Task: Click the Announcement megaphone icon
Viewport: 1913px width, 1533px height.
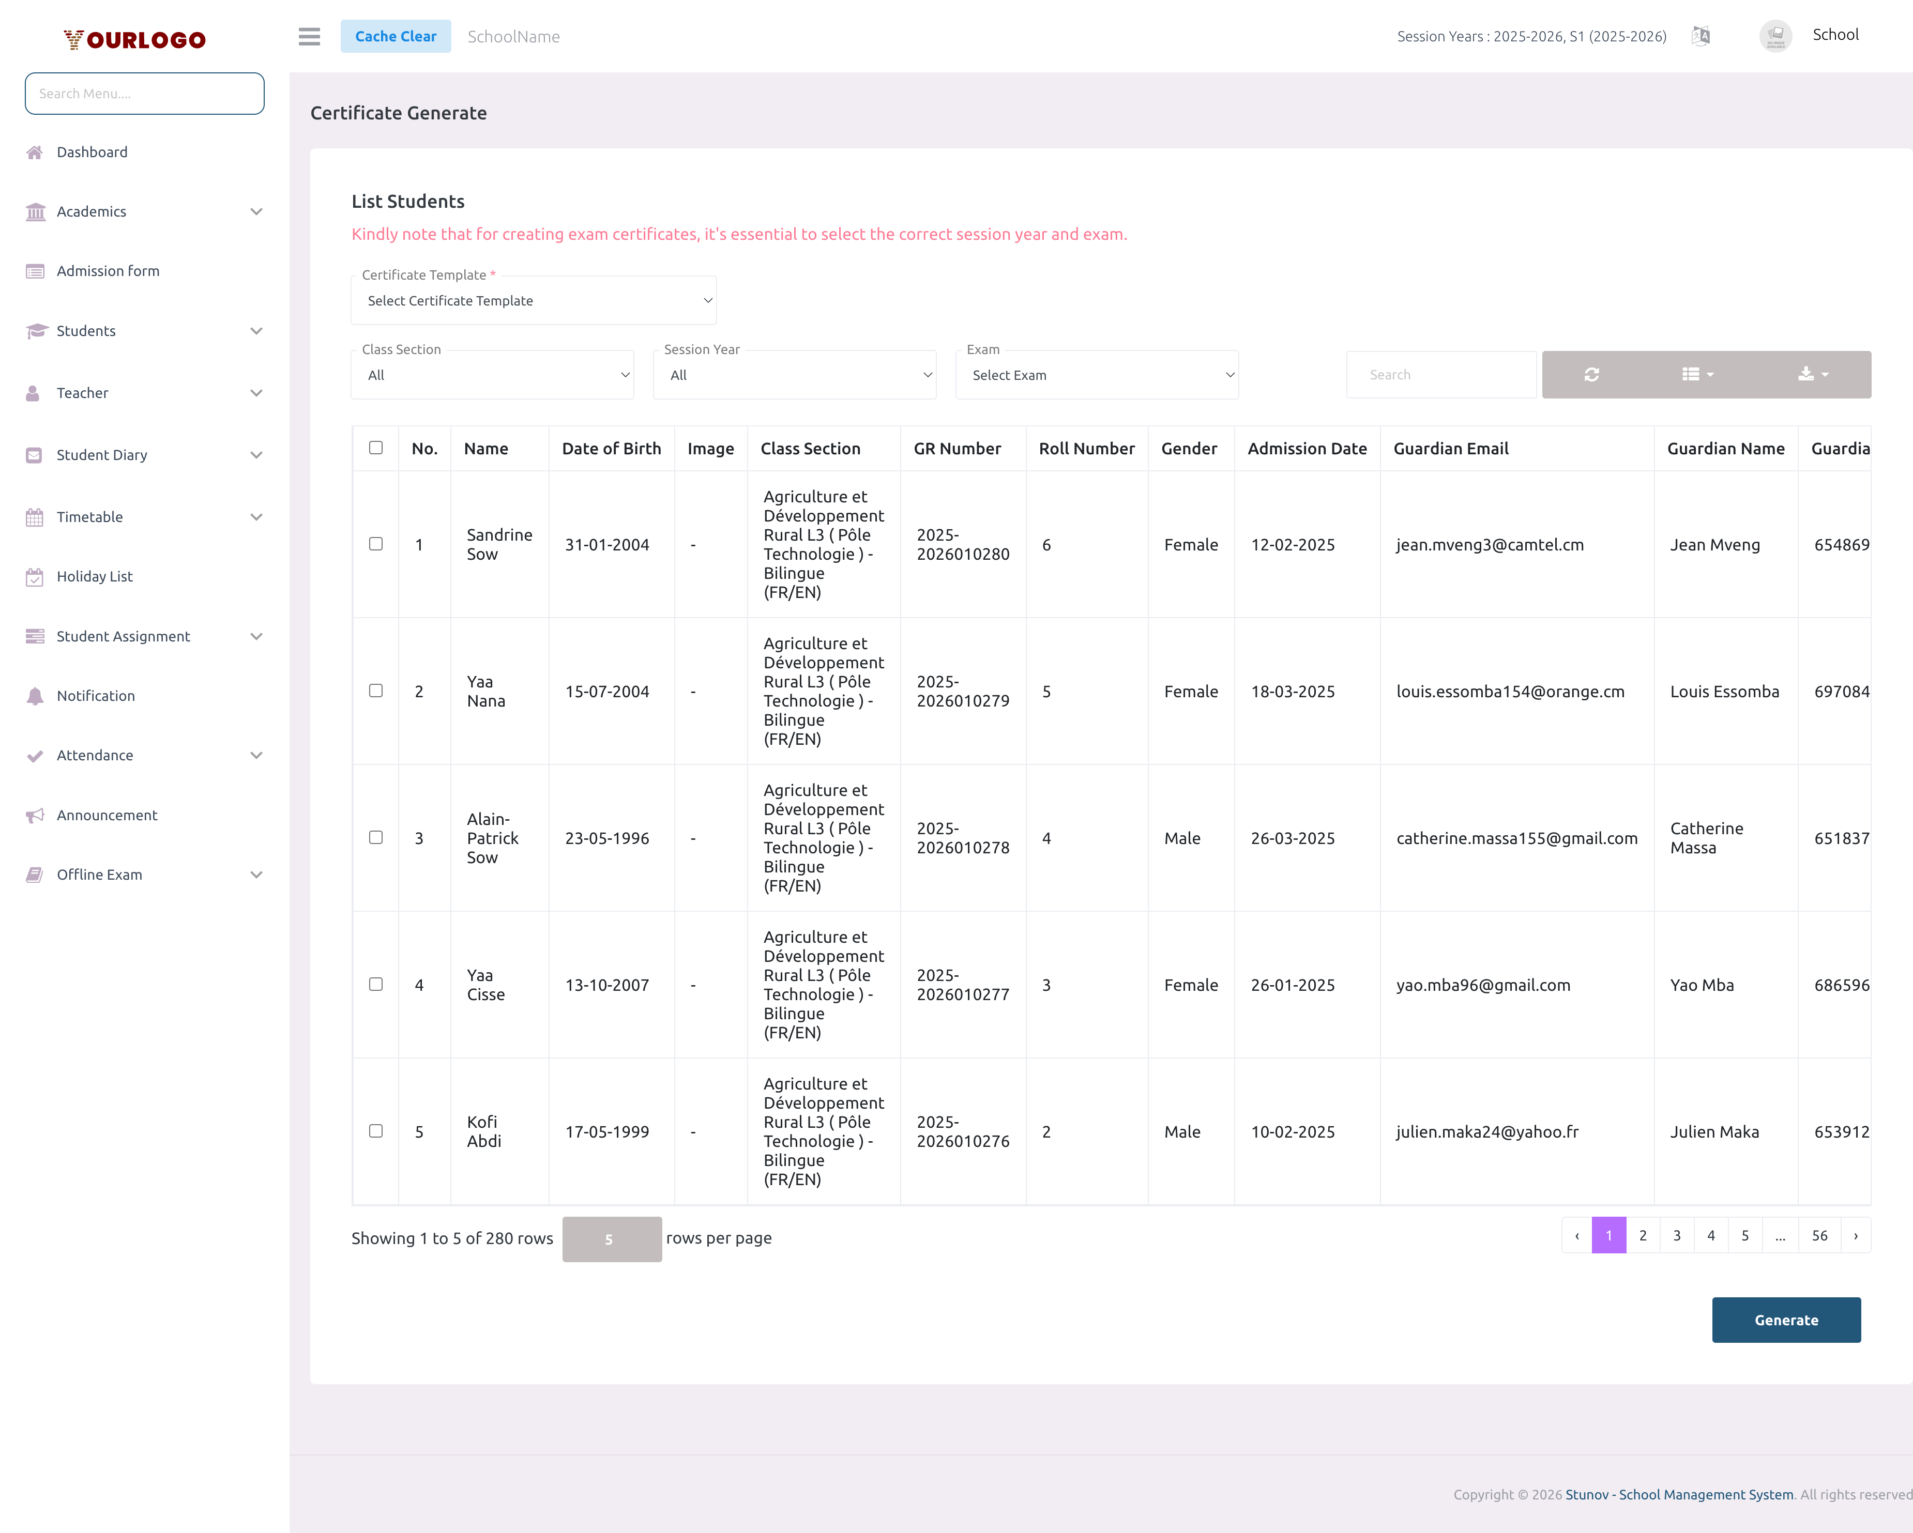Action: [x=36, y=815]
